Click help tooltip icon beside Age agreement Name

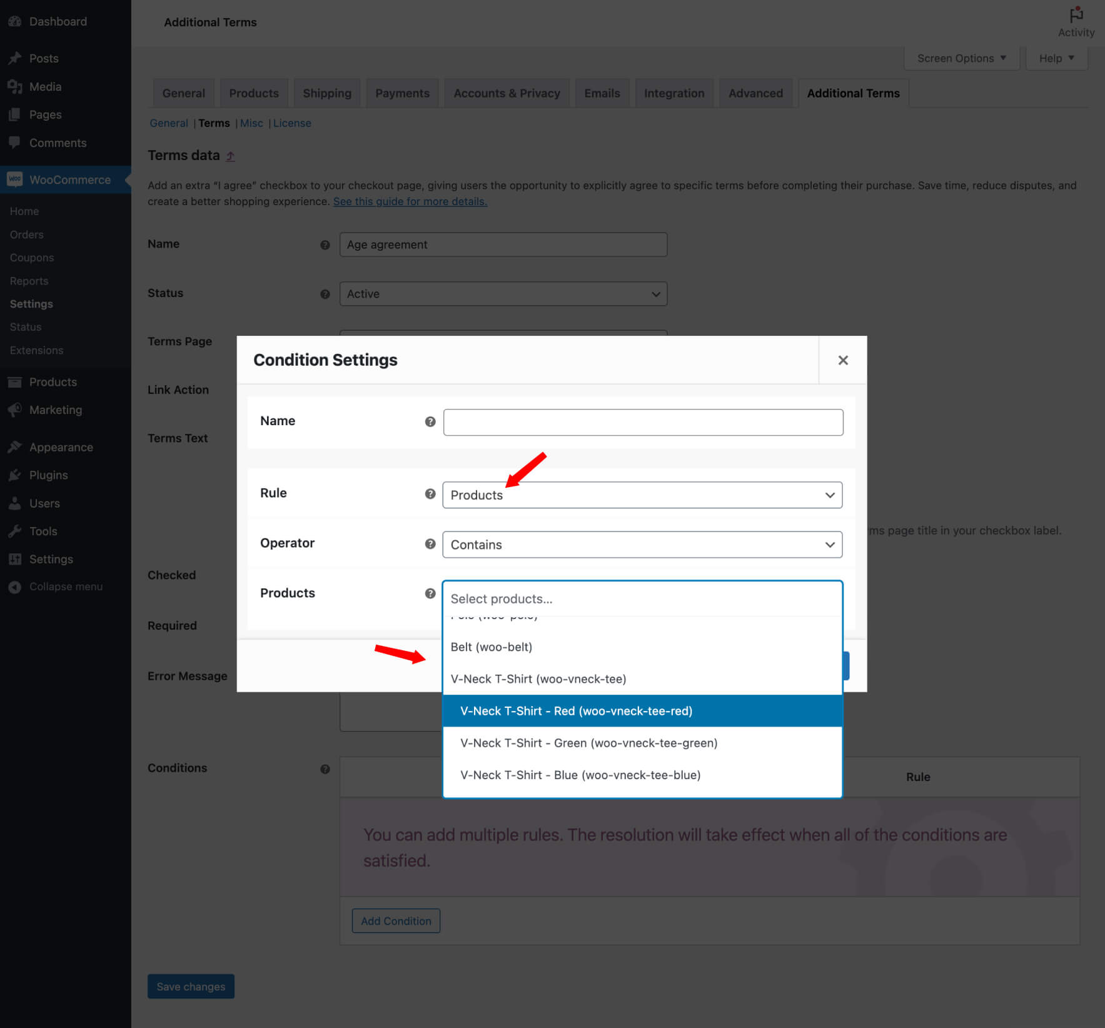pyautogui.click(x=325, y=245)
